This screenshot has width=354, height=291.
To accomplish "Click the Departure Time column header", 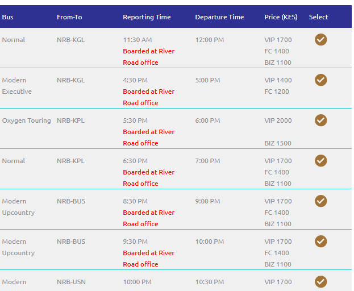I will (x=219, y=17).
